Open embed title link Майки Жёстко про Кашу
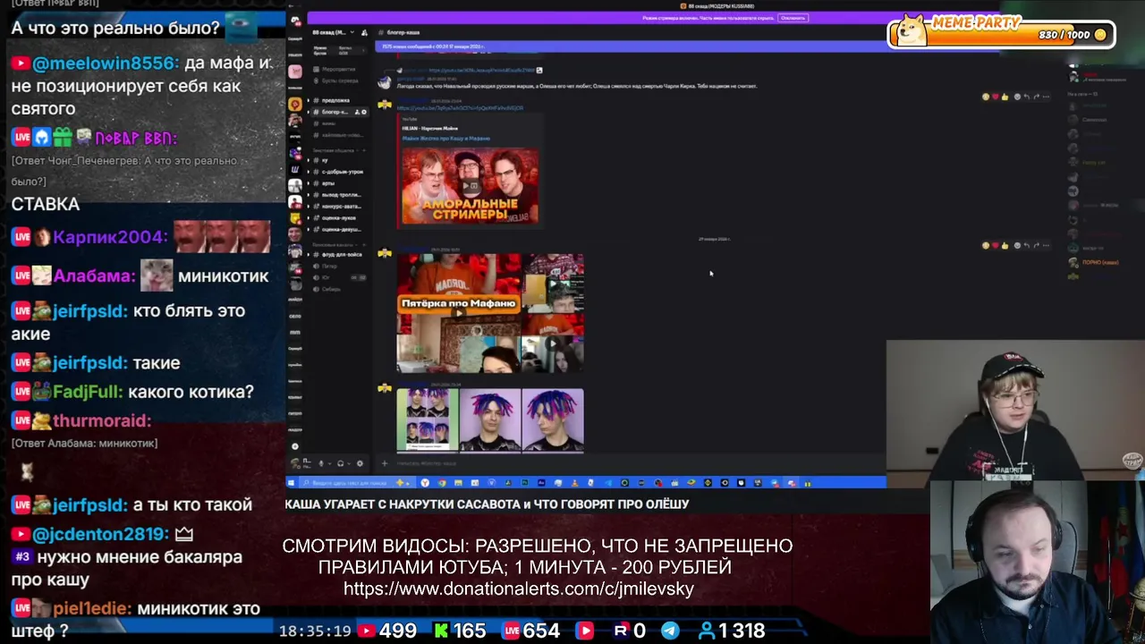The image size is (1145, 644). coord(446,139)
